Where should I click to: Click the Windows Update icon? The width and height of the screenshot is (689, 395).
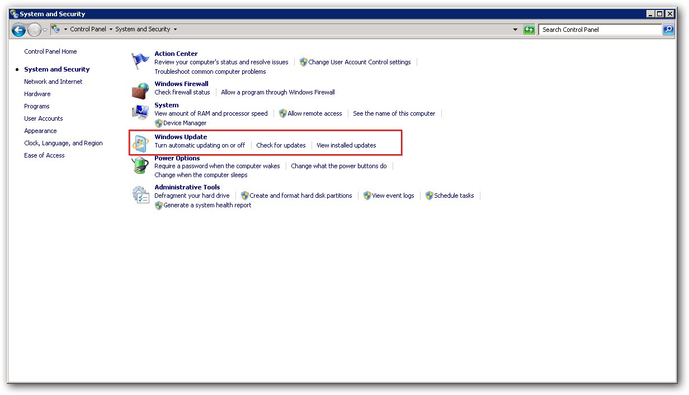click(x=139, y=144)
